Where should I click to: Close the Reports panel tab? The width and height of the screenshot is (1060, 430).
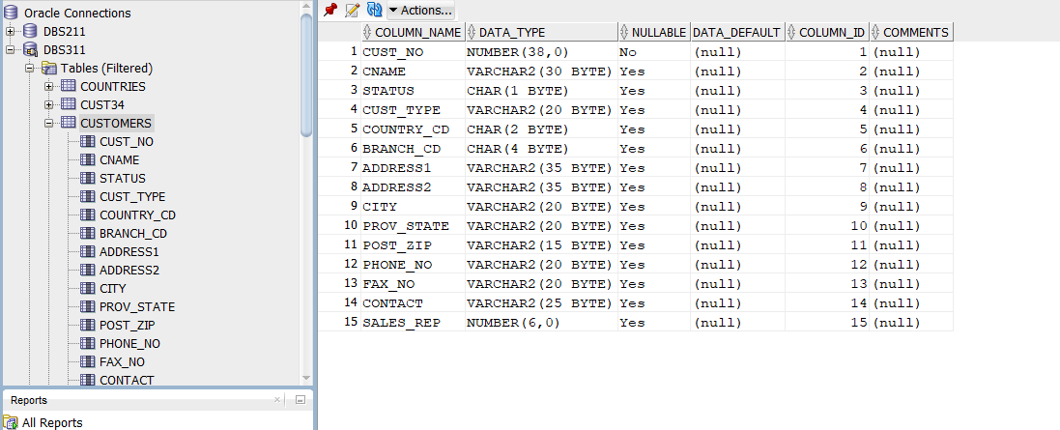(x=277, y=400)
